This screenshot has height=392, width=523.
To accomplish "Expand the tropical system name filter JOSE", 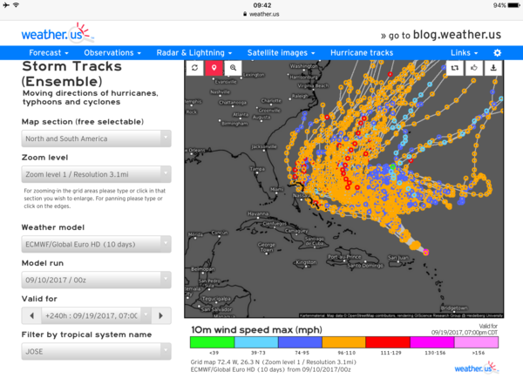I will (97, 351).
